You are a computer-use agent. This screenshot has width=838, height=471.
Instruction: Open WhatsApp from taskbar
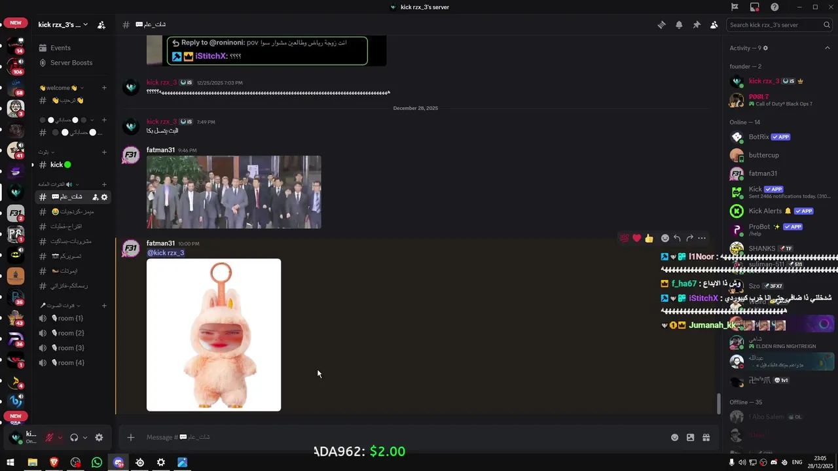(97, 462)
